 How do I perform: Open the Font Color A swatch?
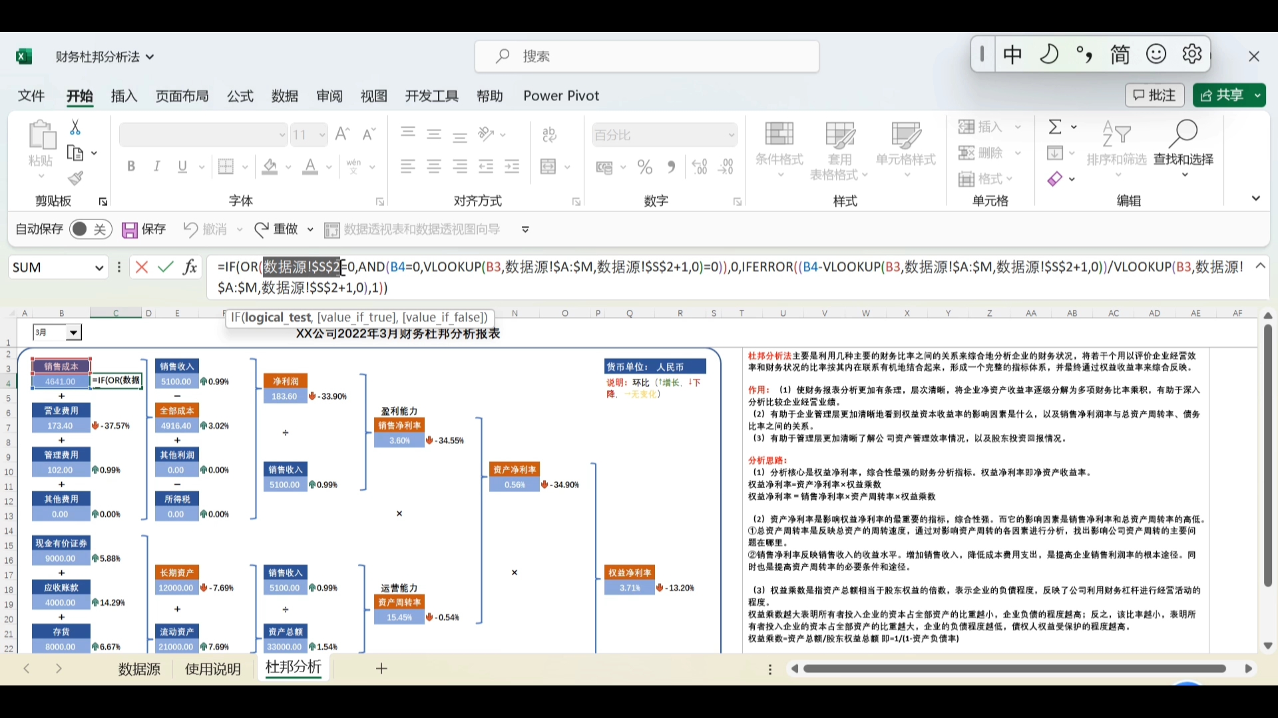[310, 166]
